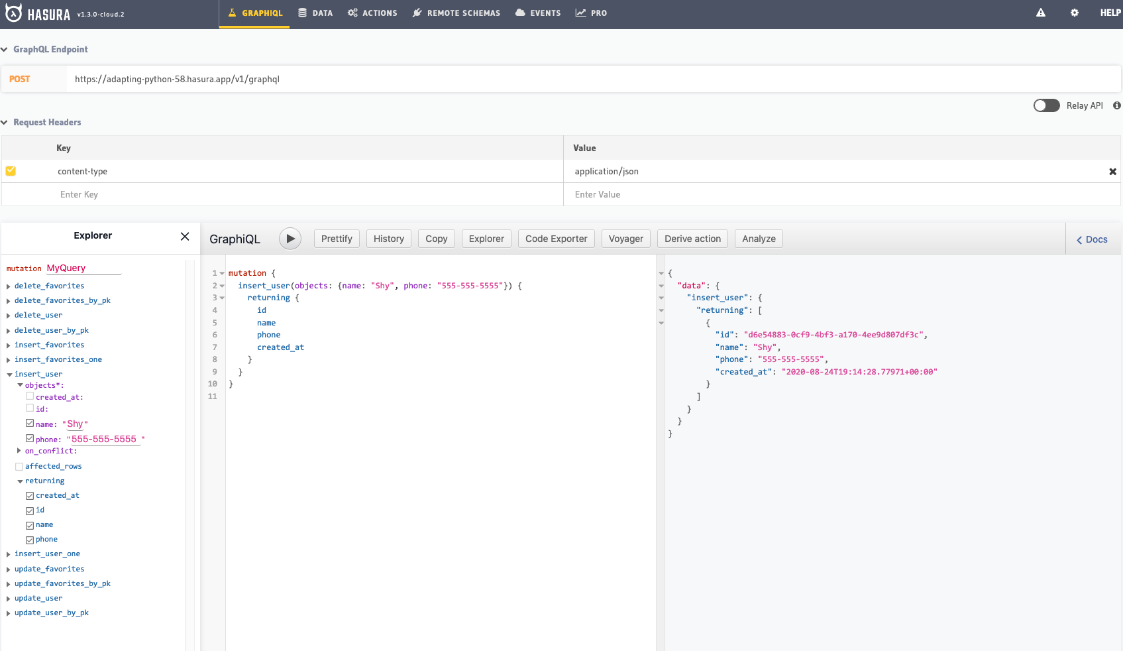This screenshot has width=1123, height=651.
Task: Close the Explorer panel with X
Action: click(185, 236)
